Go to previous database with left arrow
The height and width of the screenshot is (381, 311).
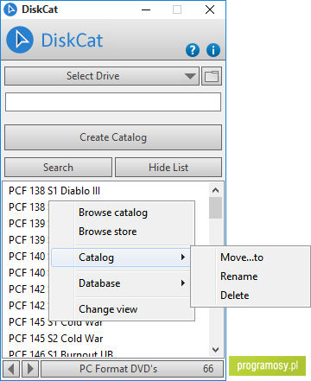11,369
